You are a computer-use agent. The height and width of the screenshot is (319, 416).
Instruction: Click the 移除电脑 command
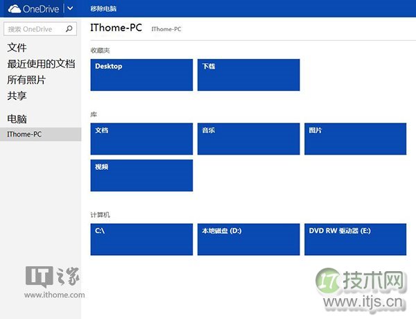[103, 9]
